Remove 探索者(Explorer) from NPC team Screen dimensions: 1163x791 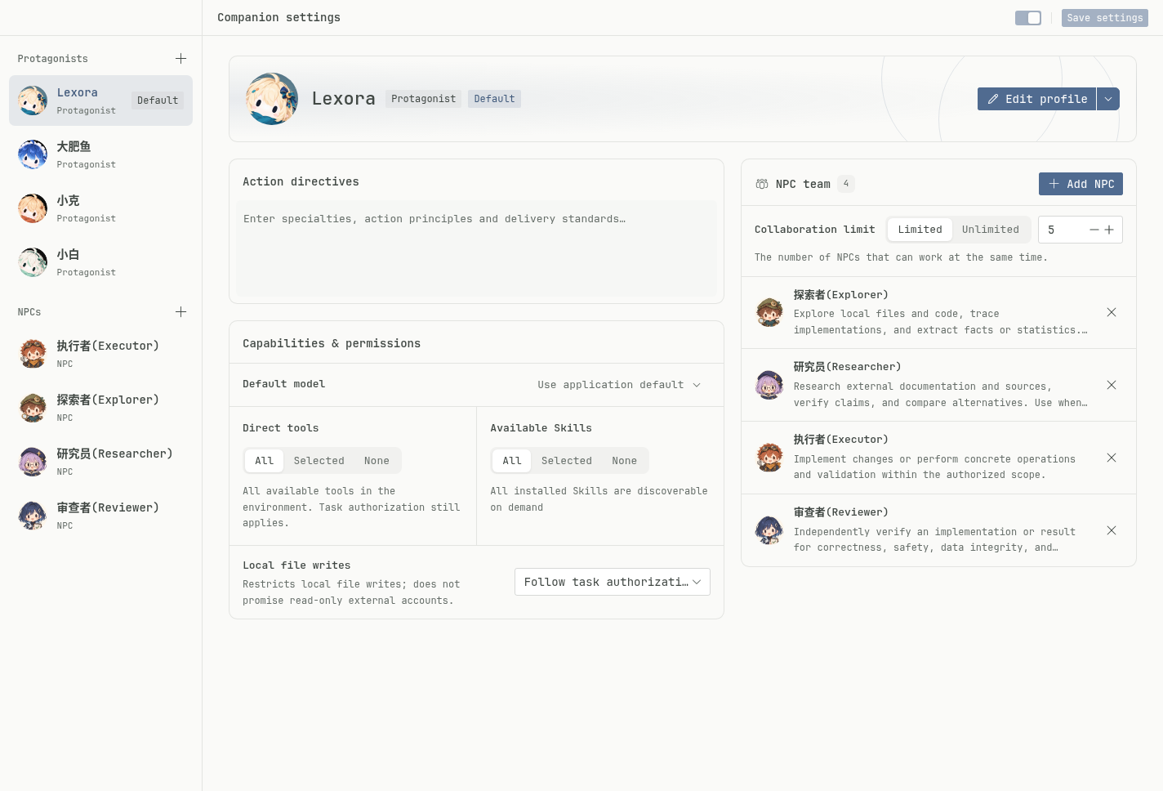click(1112, 312)
